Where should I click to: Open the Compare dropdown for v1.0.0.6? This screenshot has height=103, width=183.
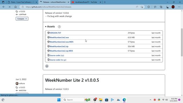[22, 19]
